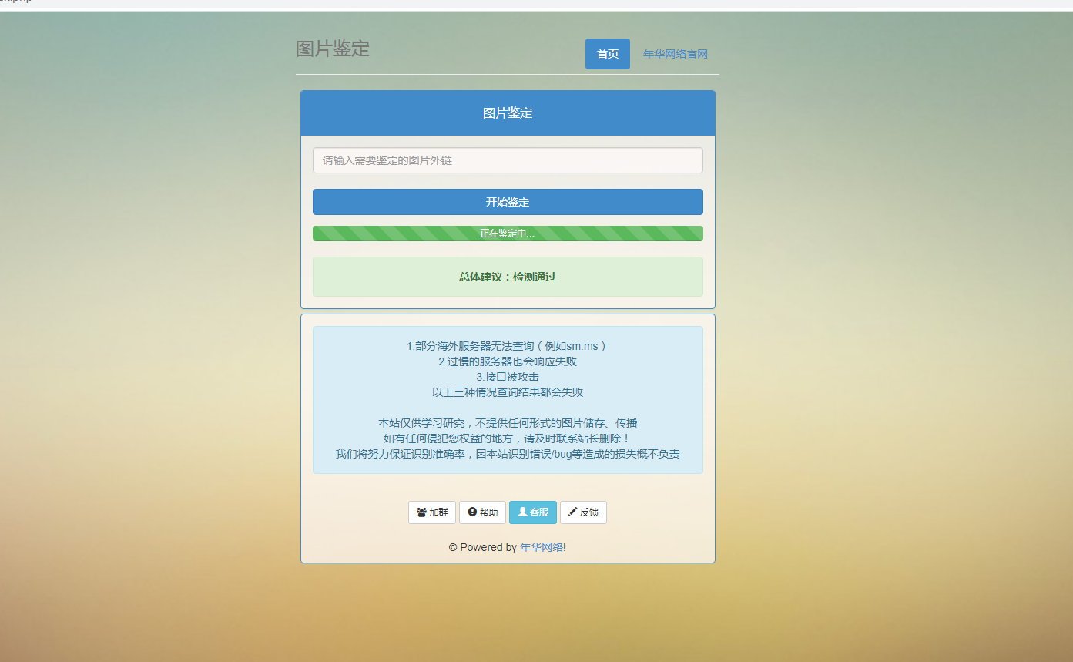This screenshot has height=662, width=1073.
Task: Click the 图片鉴定 site title at top left
Action: pyautogui.click(x=333, y=49)
